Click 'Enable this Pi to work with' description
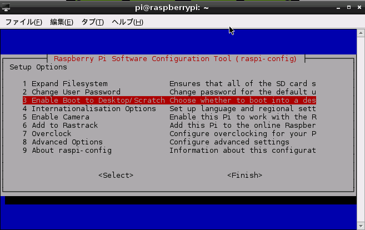This screenshot has width=365, height=230. pyautogui.click(x=243, y=117)
